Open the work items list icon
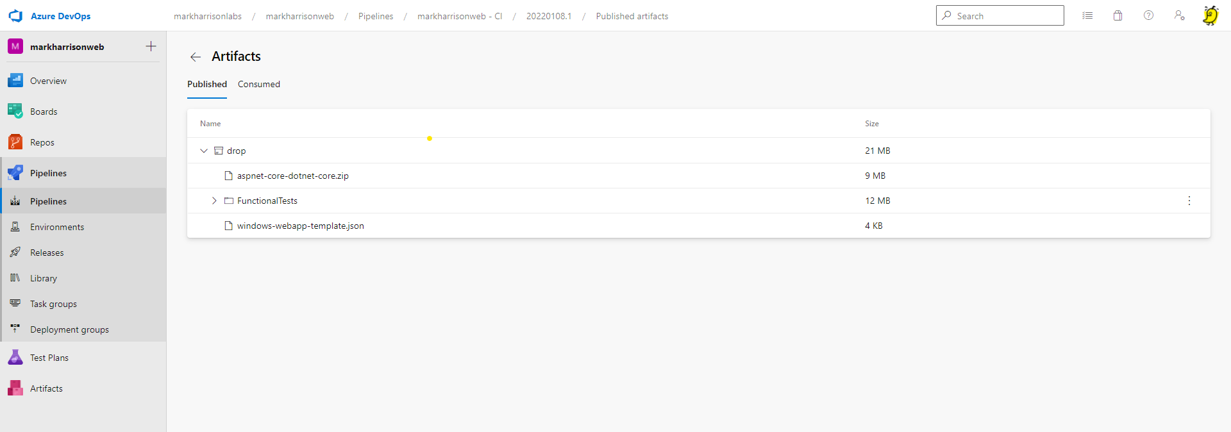Image resolution: width=1231 pixels, height=432 pixels. click(1087, 15)
